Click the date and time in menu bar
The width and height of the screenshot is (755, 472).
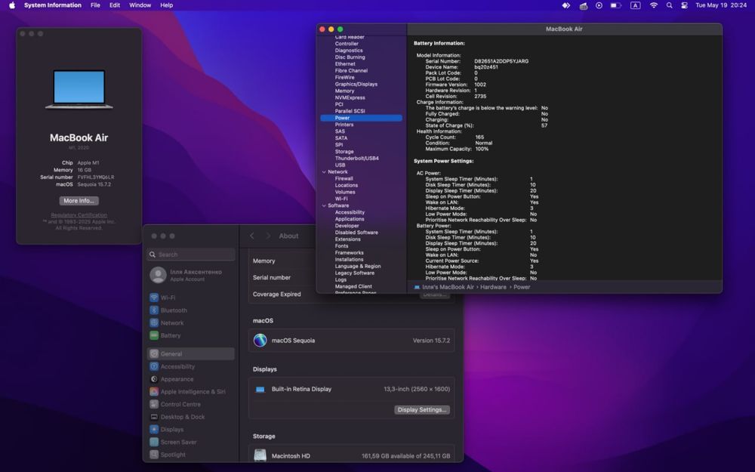pyautogui.click(x=721, y=5)
